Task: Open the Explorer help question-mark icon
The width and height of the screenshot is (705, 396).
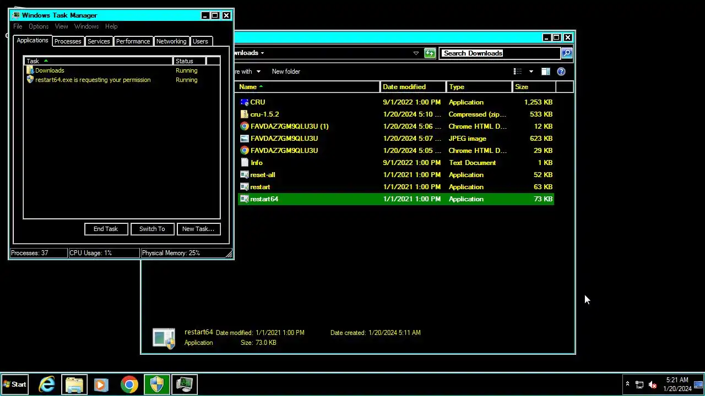Action: coord(561,71)
